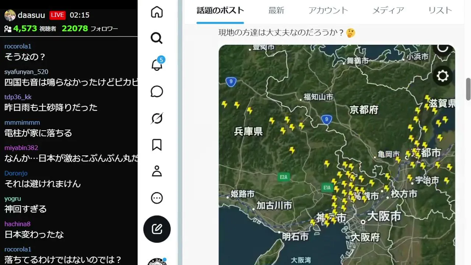
Task: Click the 加古川市 label on the map
Action: pyautogui.click(x=274, y=205)
